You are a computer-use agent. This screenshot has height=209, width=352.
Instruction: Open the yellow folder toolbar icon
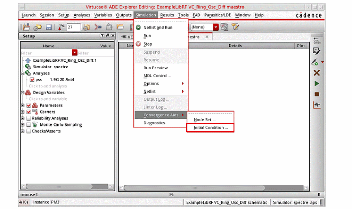coord(120,27)
